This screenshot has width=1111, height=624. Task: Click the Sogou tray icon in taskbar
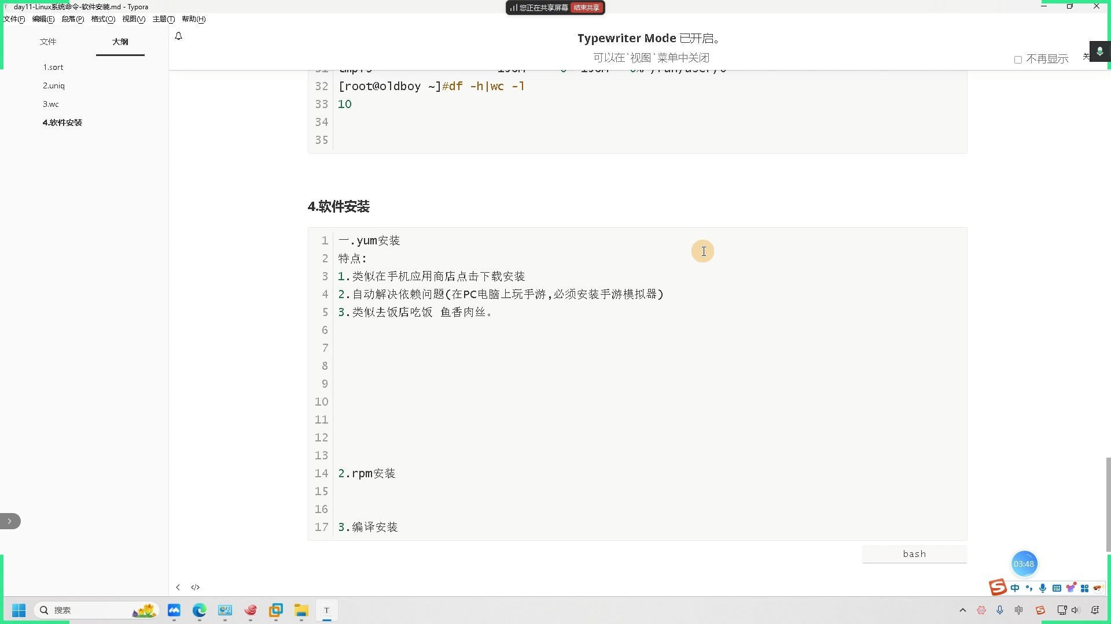tap(1040, 610)
